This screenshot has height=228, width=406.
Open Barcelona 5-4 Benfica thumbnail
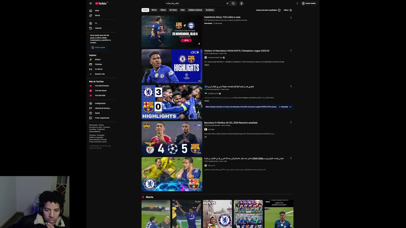(x=172, y=138)
